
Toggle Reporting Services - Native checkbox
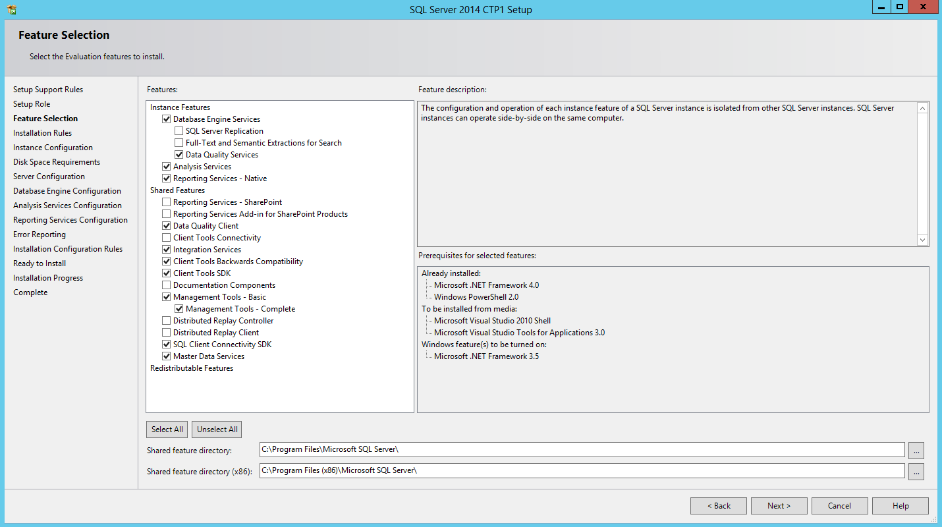point(166,179)
